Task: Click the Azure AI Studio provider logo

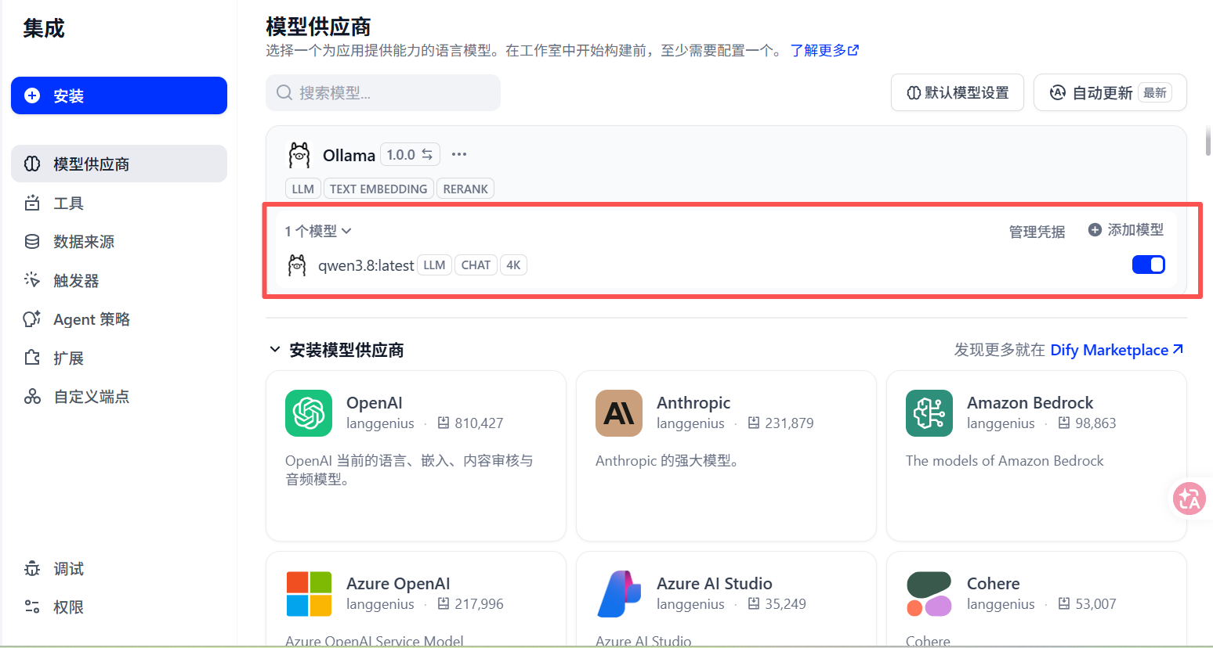Action: (x=619, y=593)
